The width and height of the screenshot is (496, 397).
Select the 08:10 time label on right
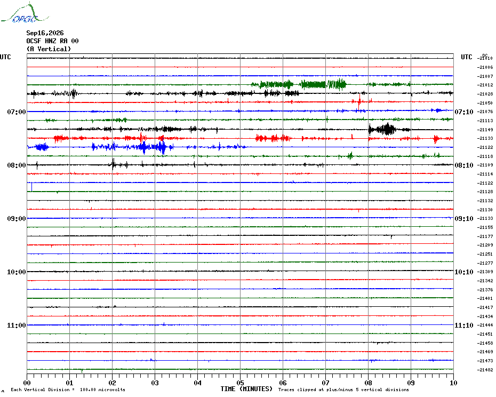464,165
